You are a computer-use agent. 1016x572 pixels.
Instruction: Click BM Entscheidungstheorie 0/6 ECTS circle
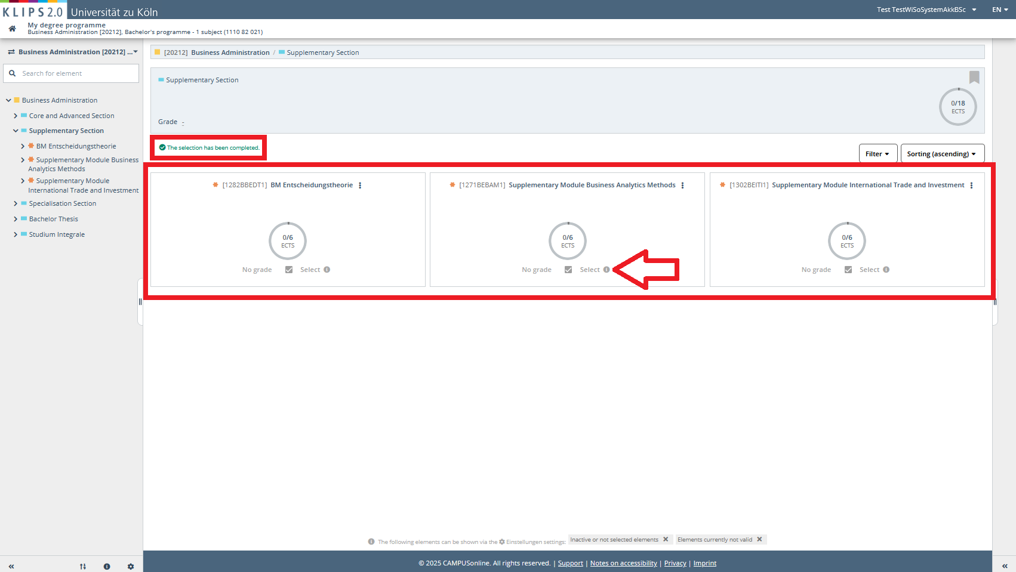(288, 241)
